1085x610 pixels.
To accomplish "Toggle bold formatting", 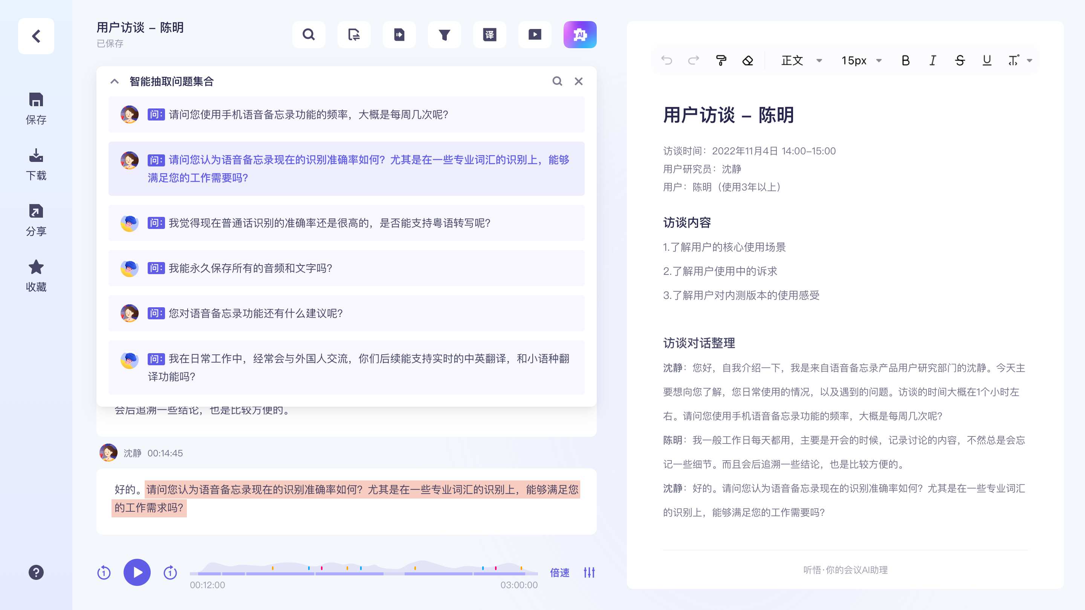I will click(x=905, y=61).
